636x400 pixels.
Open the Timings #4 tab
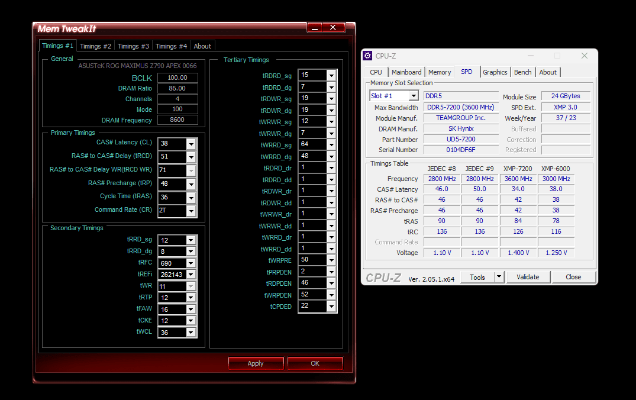(171, 46)
